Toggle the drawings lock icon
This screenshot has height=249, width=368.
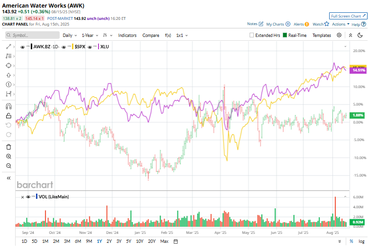click(x=9, y=116)
